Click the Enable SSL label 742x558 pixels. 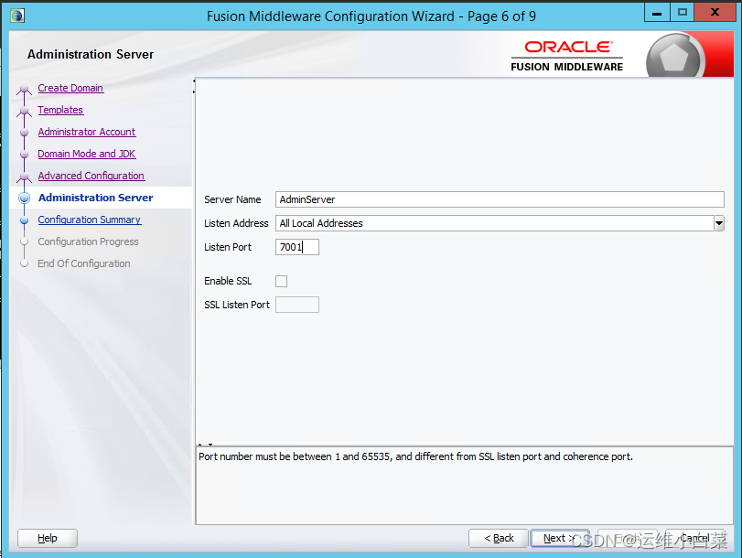tap(228, 281)
